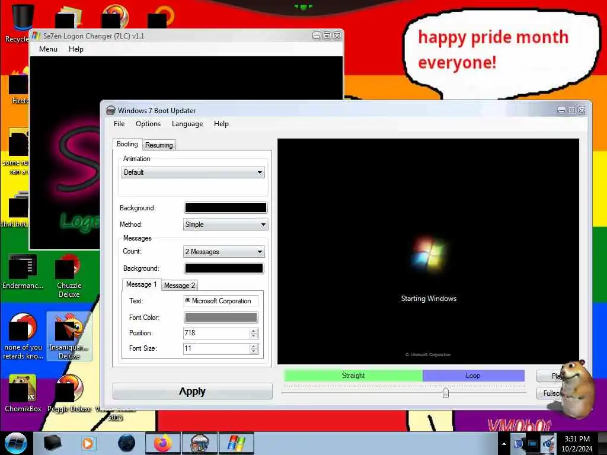Open the black folder taskbar icon
Viewport: 607px width, 455px height.
point(52,443)
